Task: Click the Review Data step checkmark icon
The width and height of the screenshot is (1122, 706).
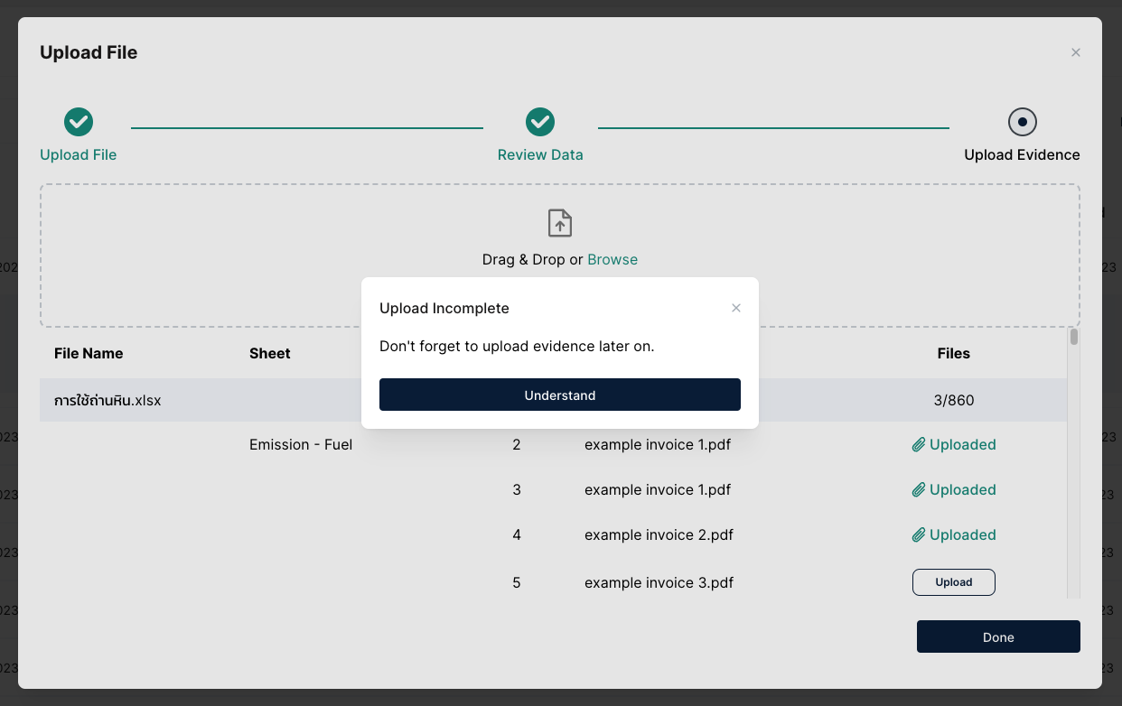Action: click(540, 122)
